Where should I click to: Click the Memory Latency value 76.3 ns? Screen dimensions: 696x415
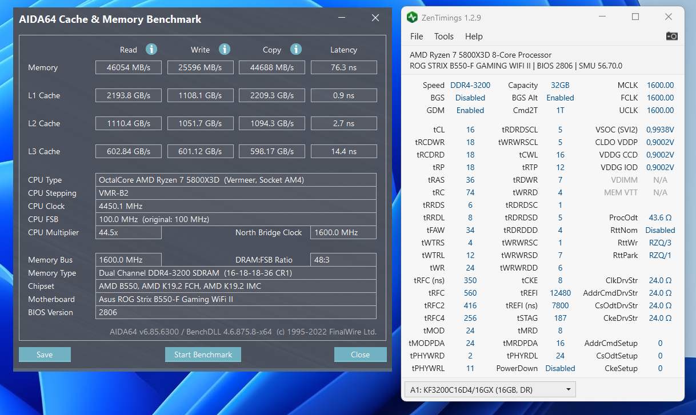click(343, 67)
